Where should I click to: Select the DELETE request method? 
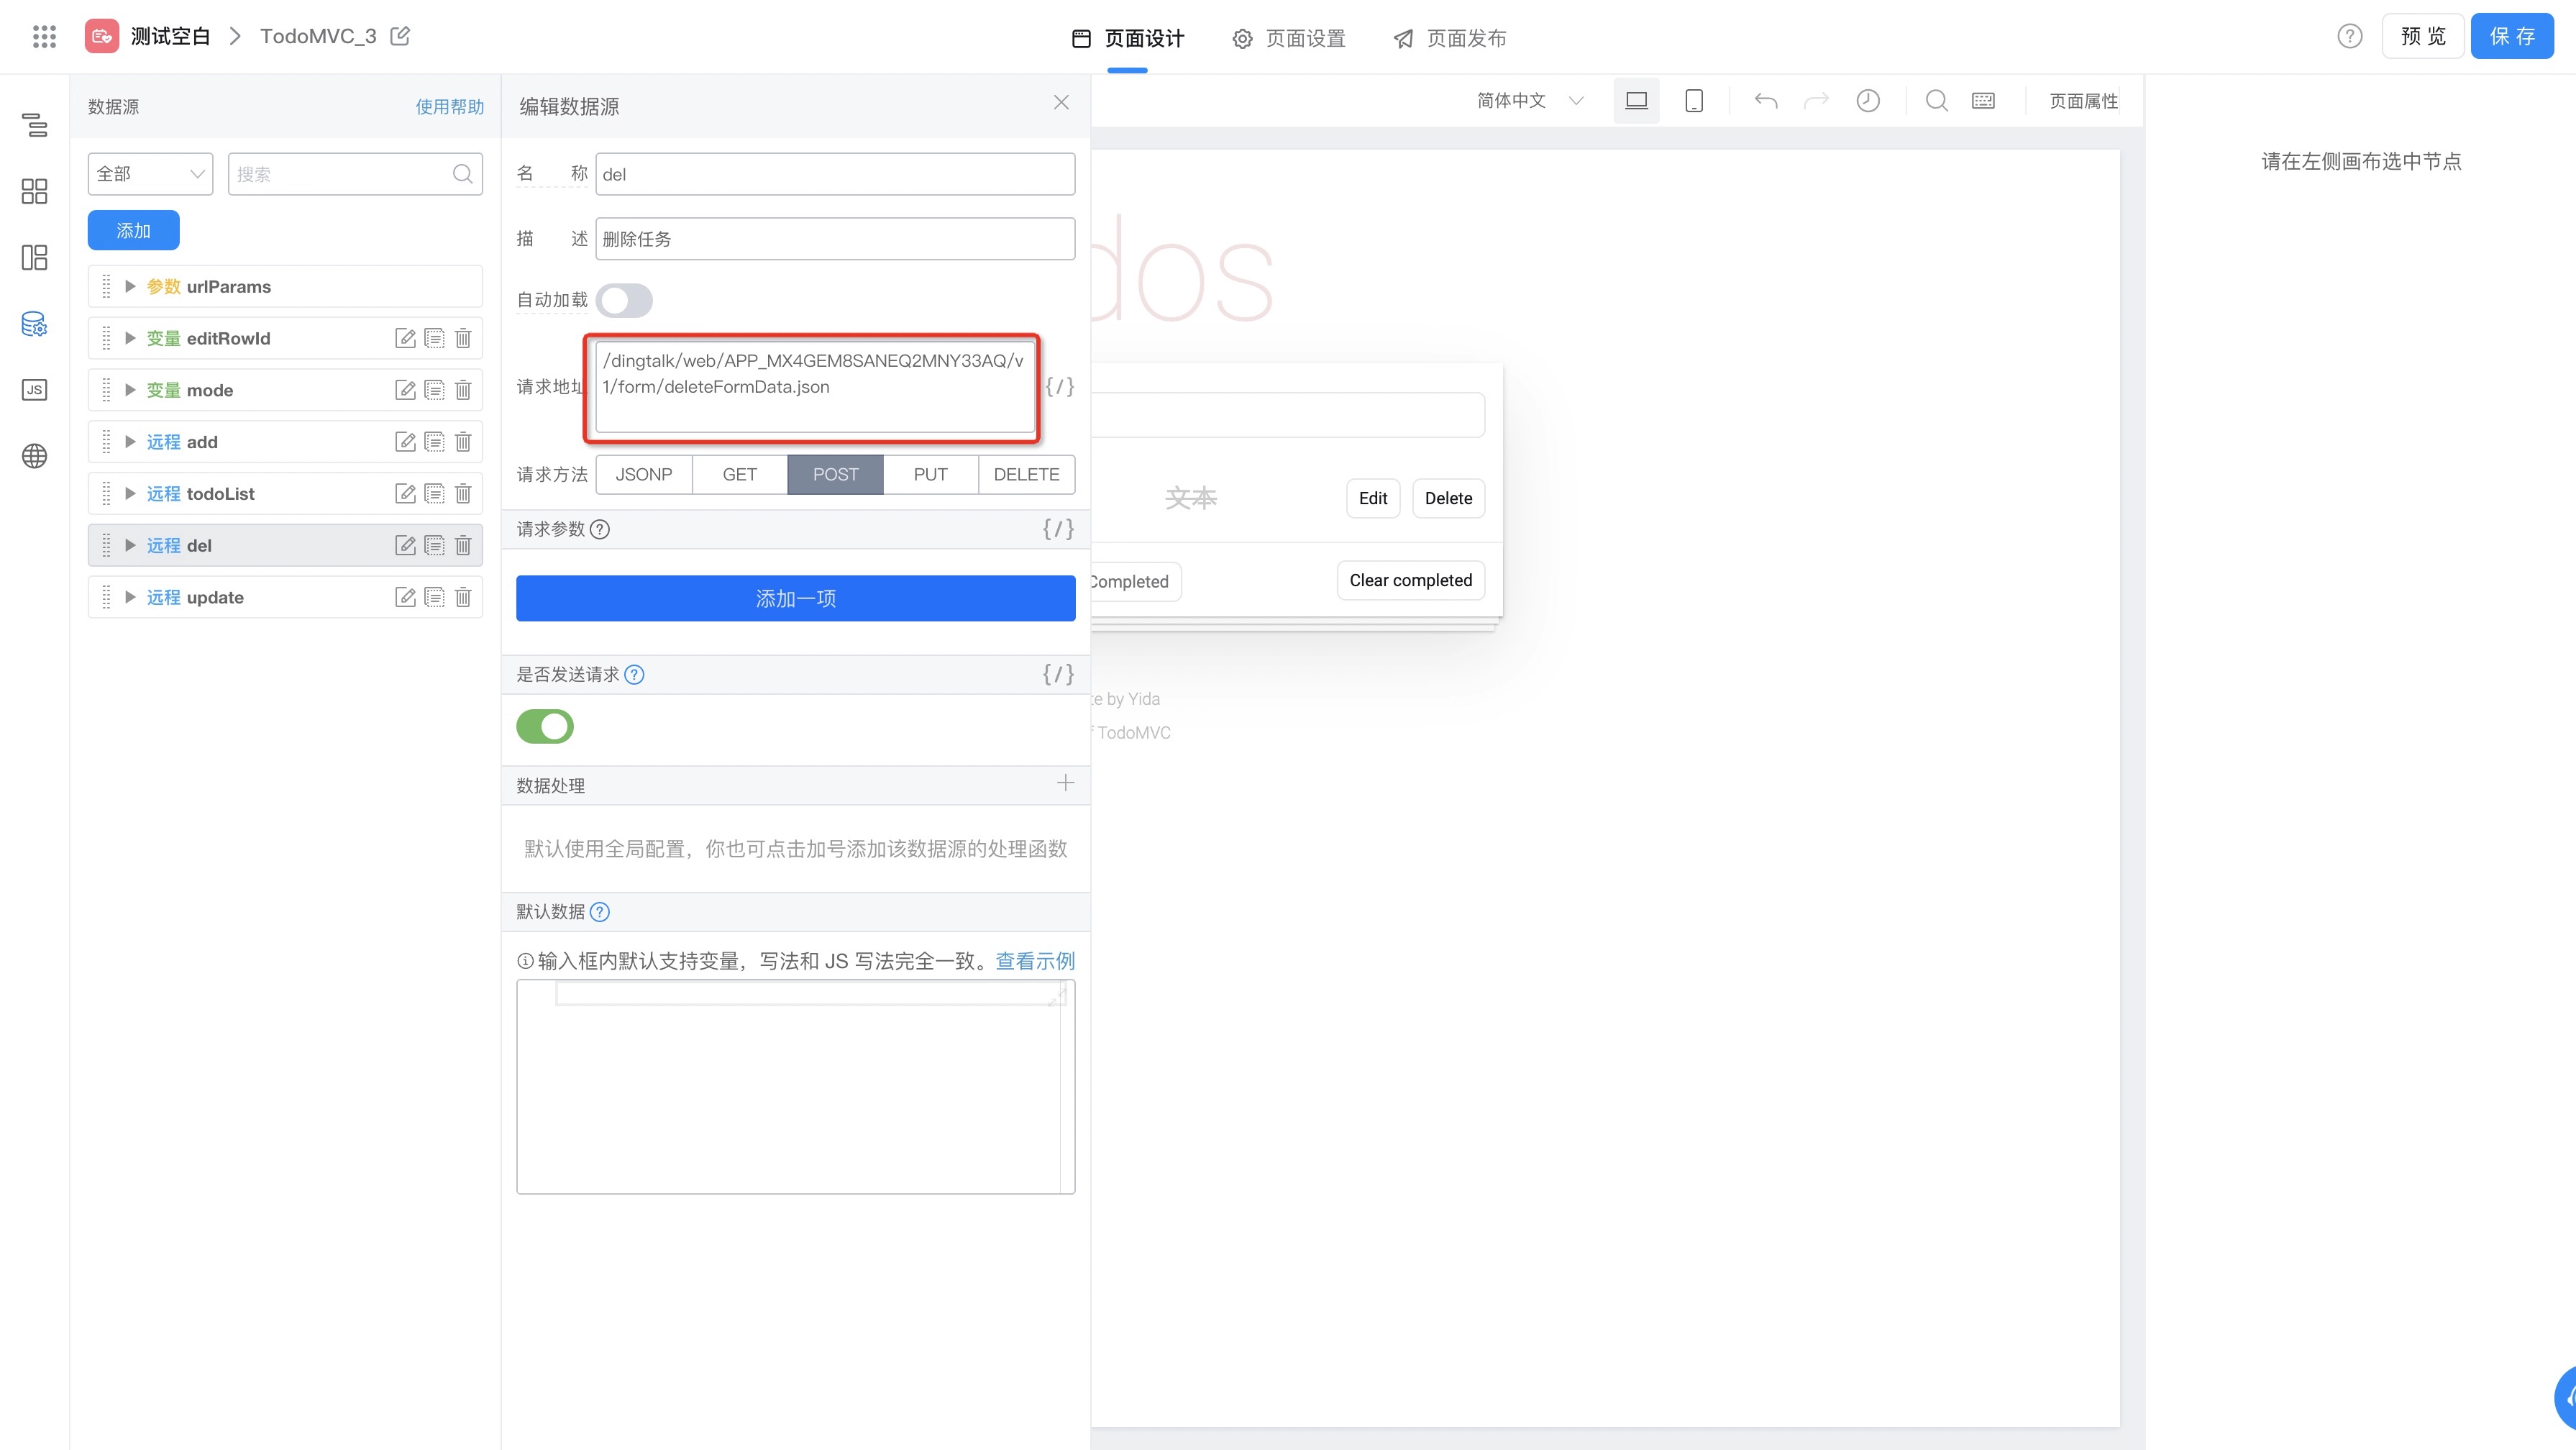(x=1026, y=474)
